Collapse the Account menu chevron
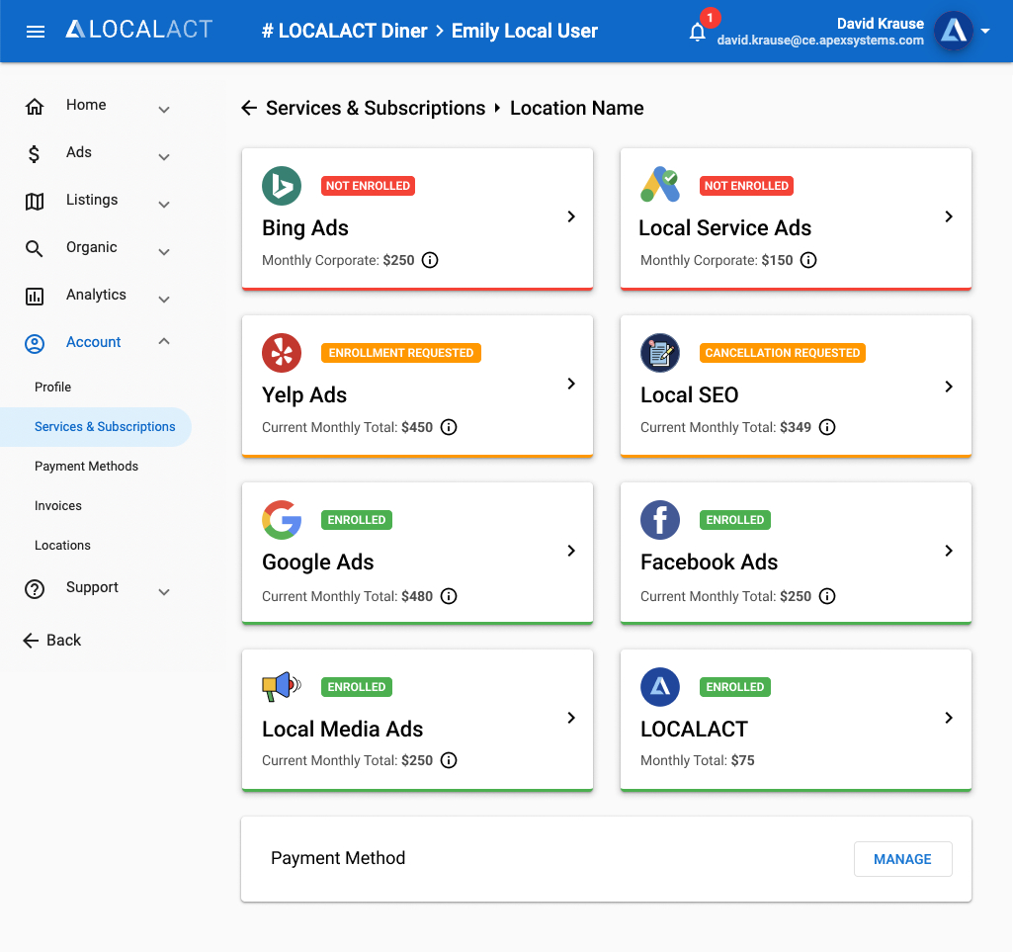 pos(164,341)
